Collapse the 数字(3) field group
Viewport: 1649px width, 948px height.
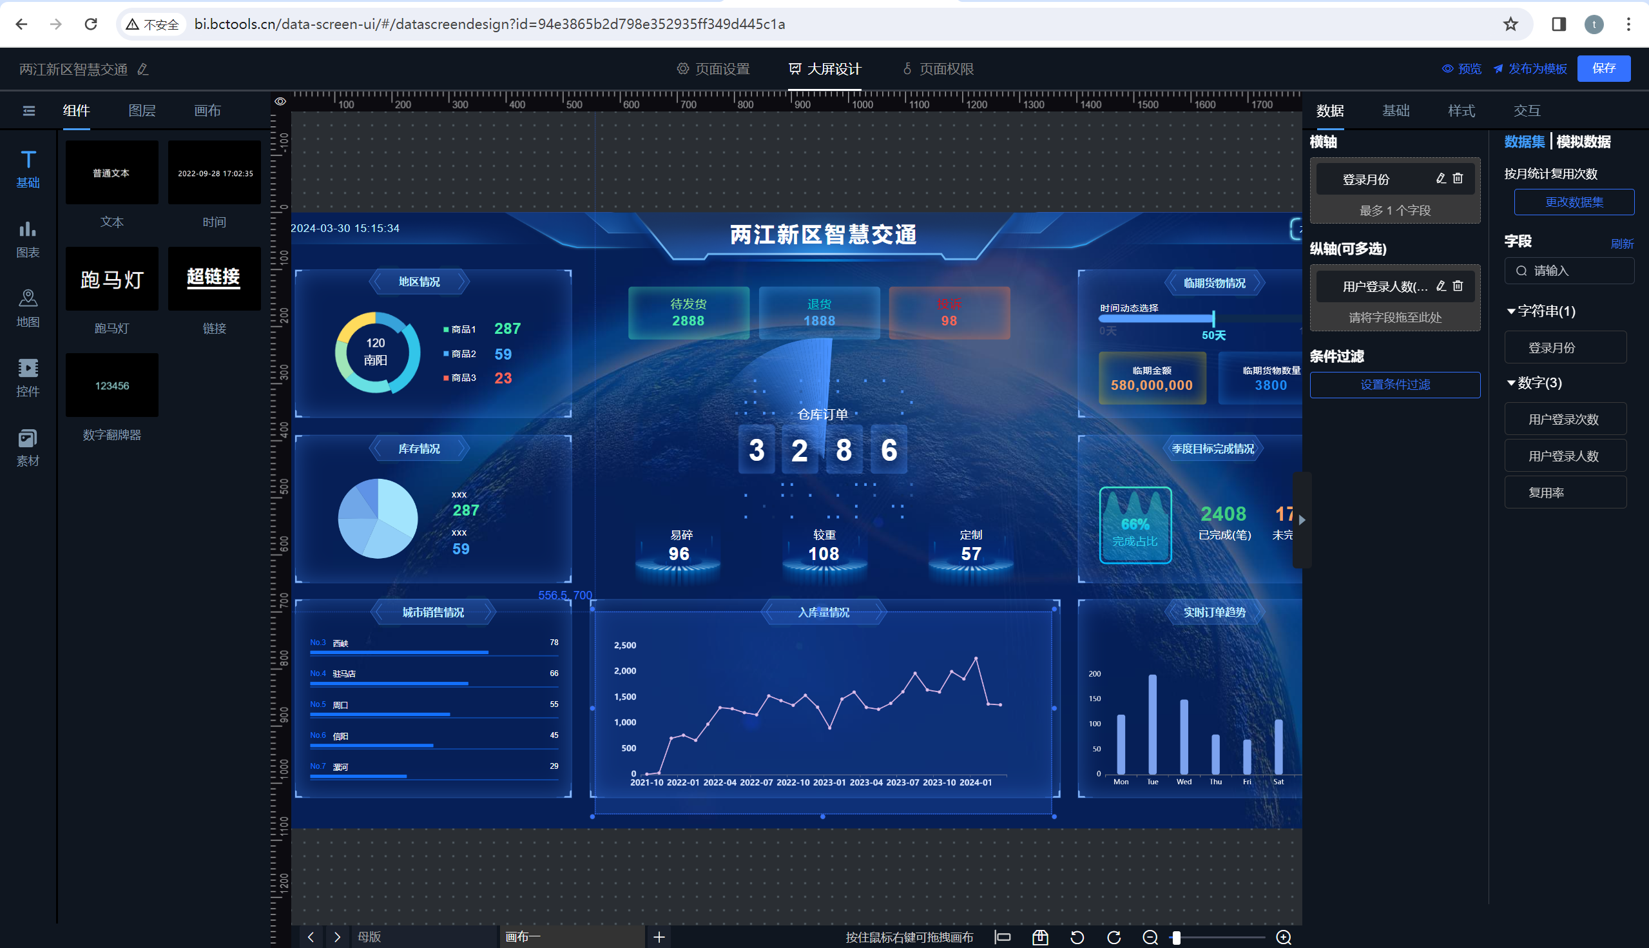pyautogui.click(x=1511, y=383)
